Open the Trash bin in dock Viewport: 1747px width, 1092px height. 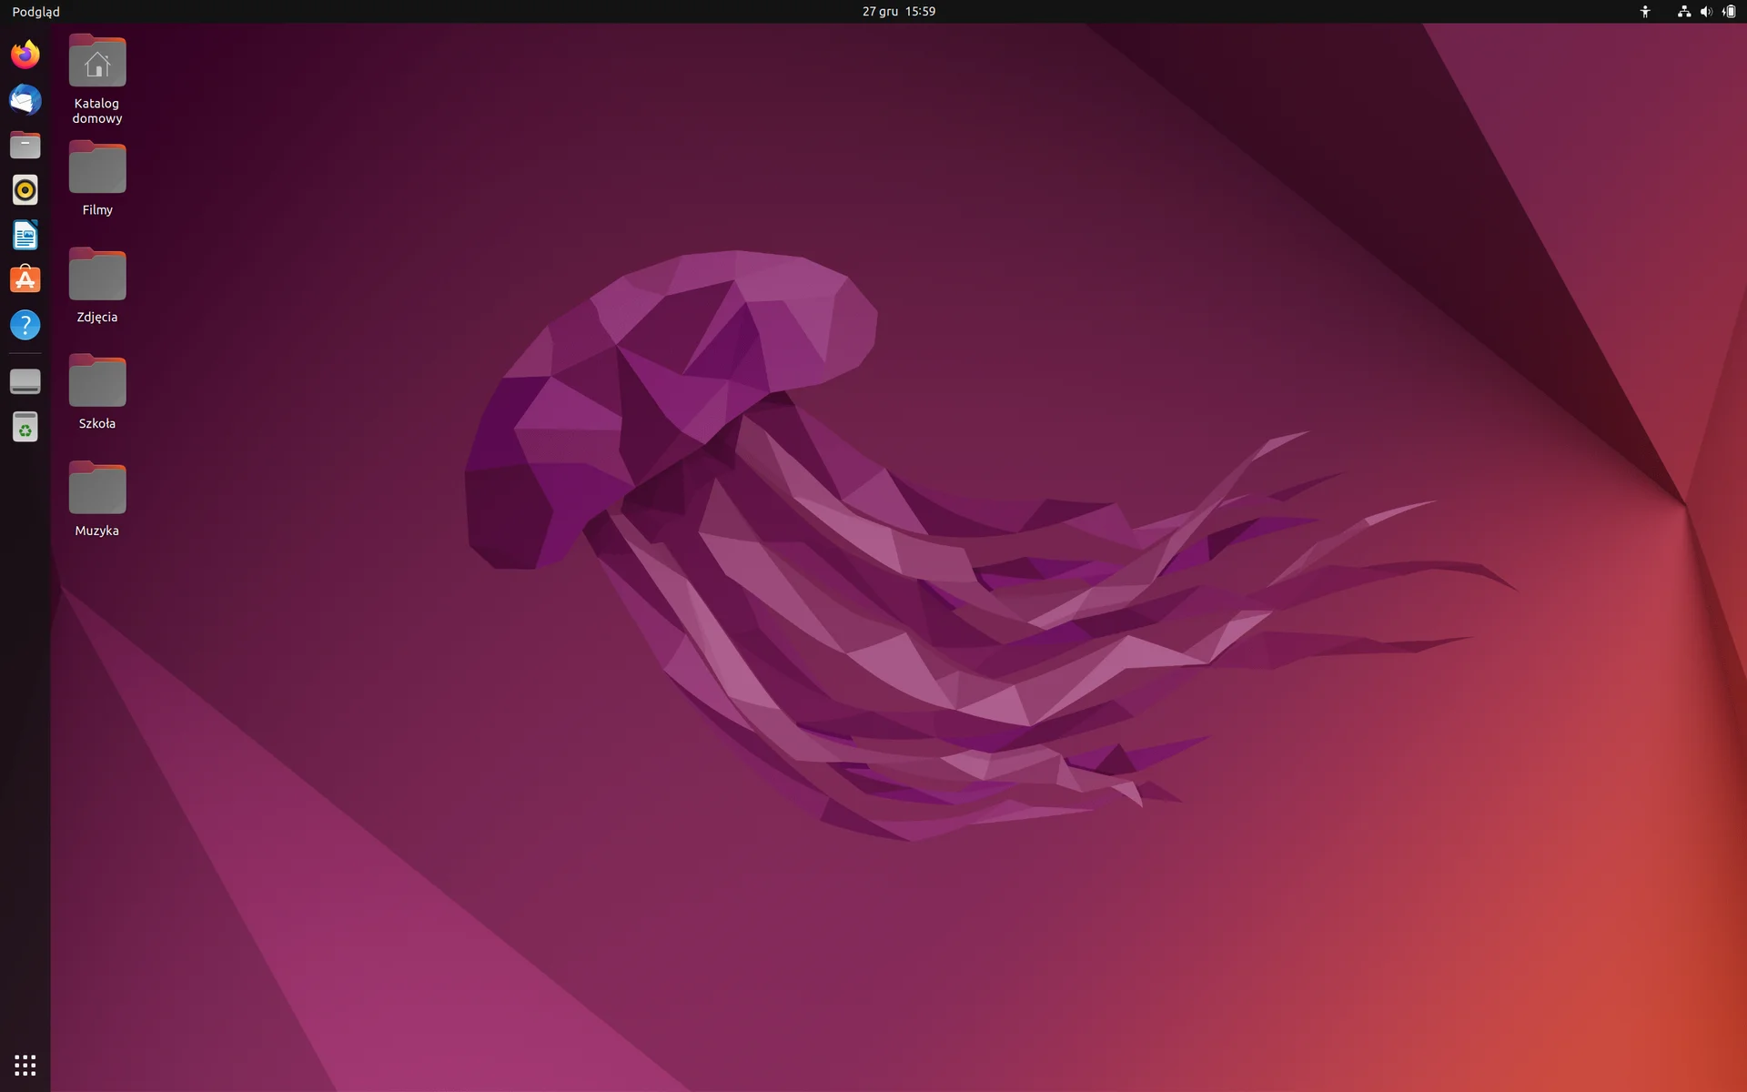25,427
